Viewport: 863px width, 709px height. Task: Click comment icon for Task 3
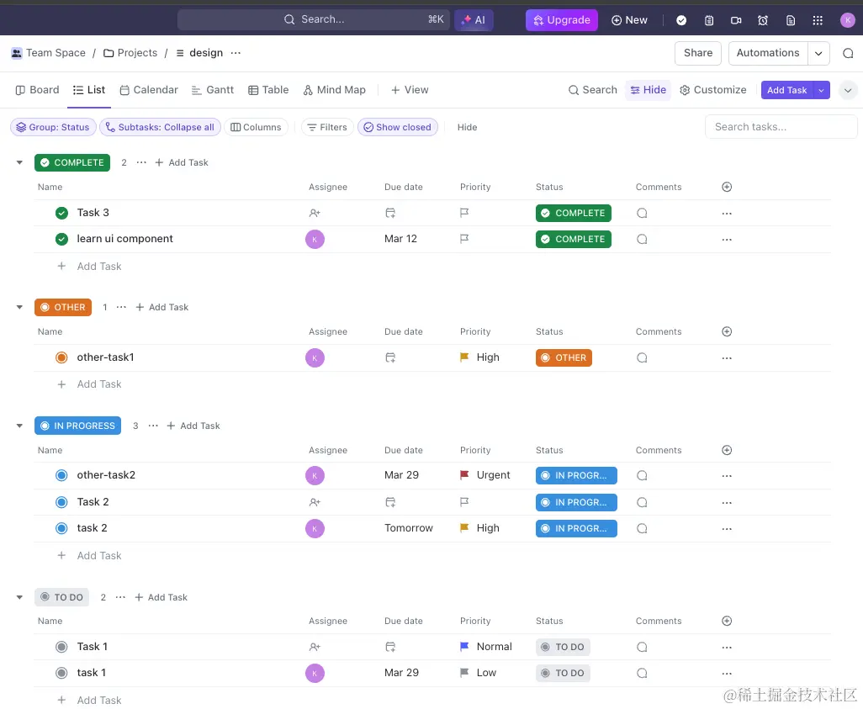(642, 213)
